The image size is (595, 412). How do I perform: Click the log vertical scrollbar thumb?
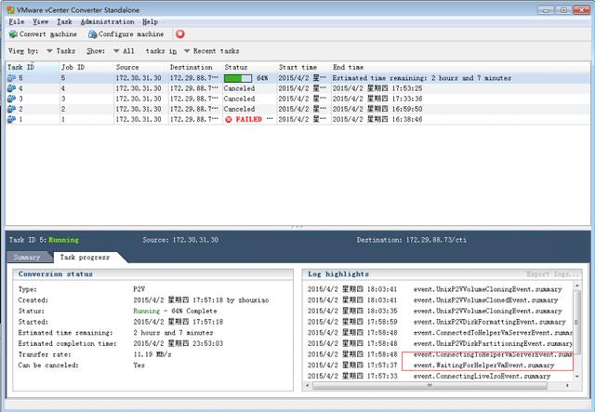click(x=576, y=322)
